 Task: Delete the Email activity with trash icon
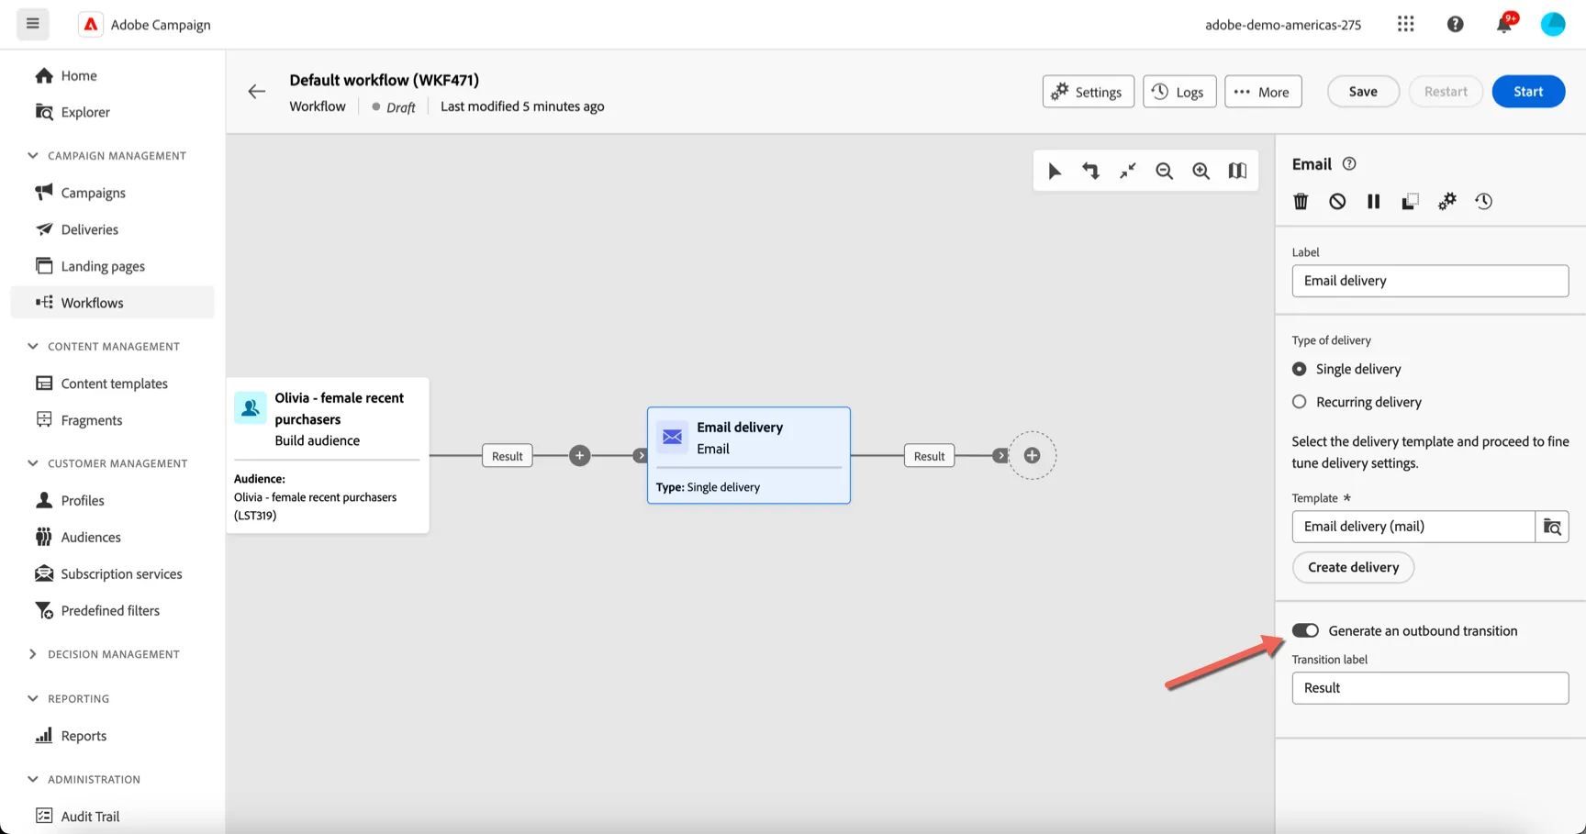pyautogui.click(x=1301, y=201)
